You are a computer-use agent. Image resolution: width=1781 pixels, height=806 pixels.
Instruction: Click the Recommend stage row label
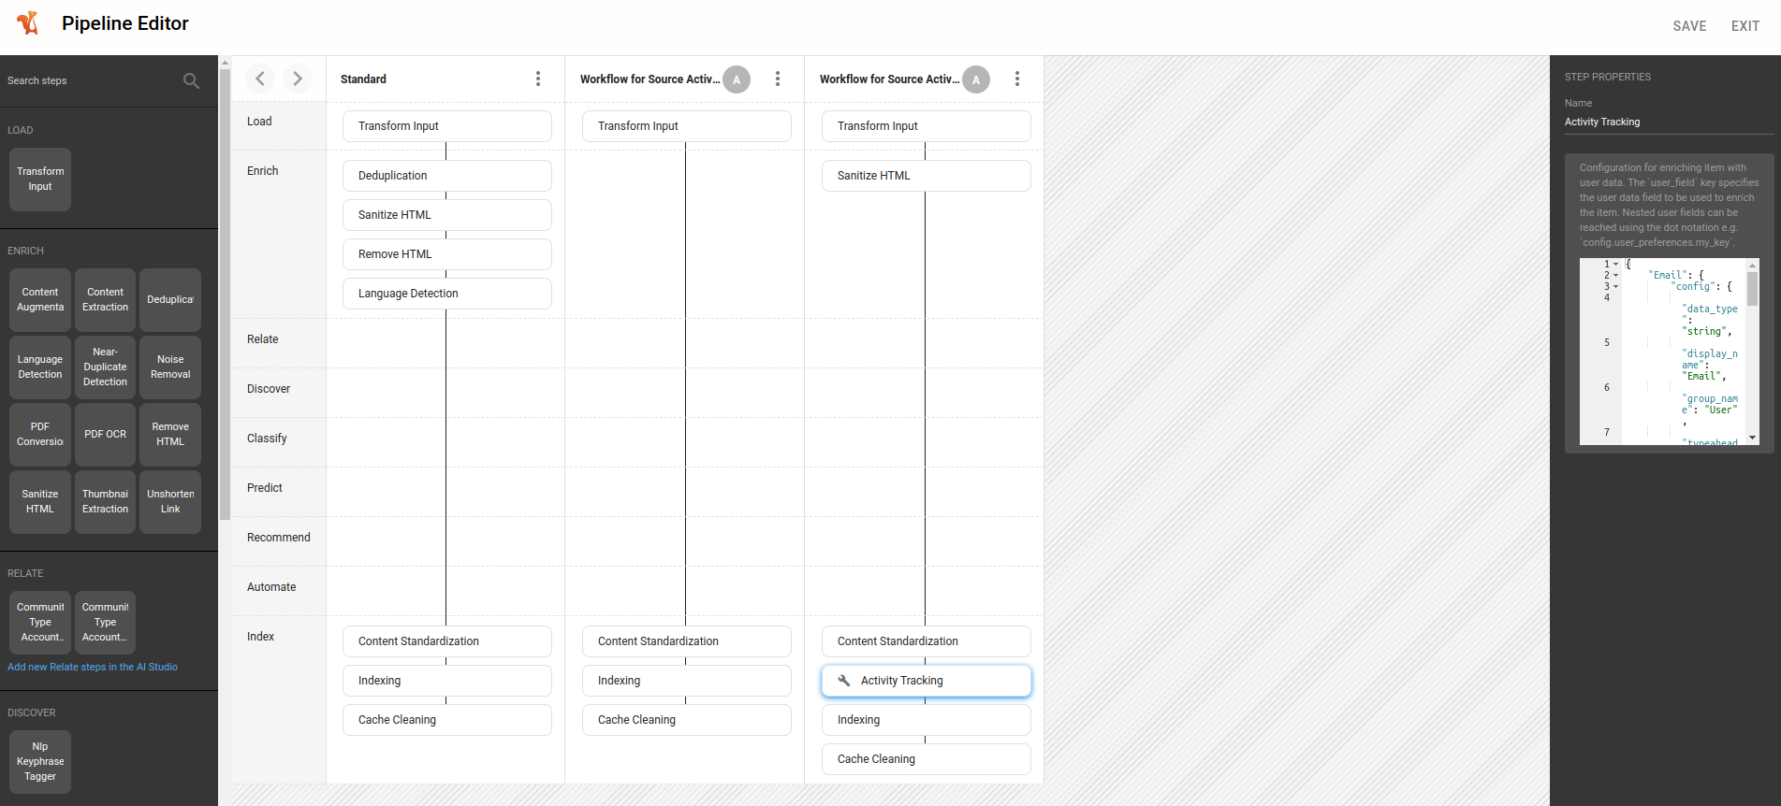[279, 538]
